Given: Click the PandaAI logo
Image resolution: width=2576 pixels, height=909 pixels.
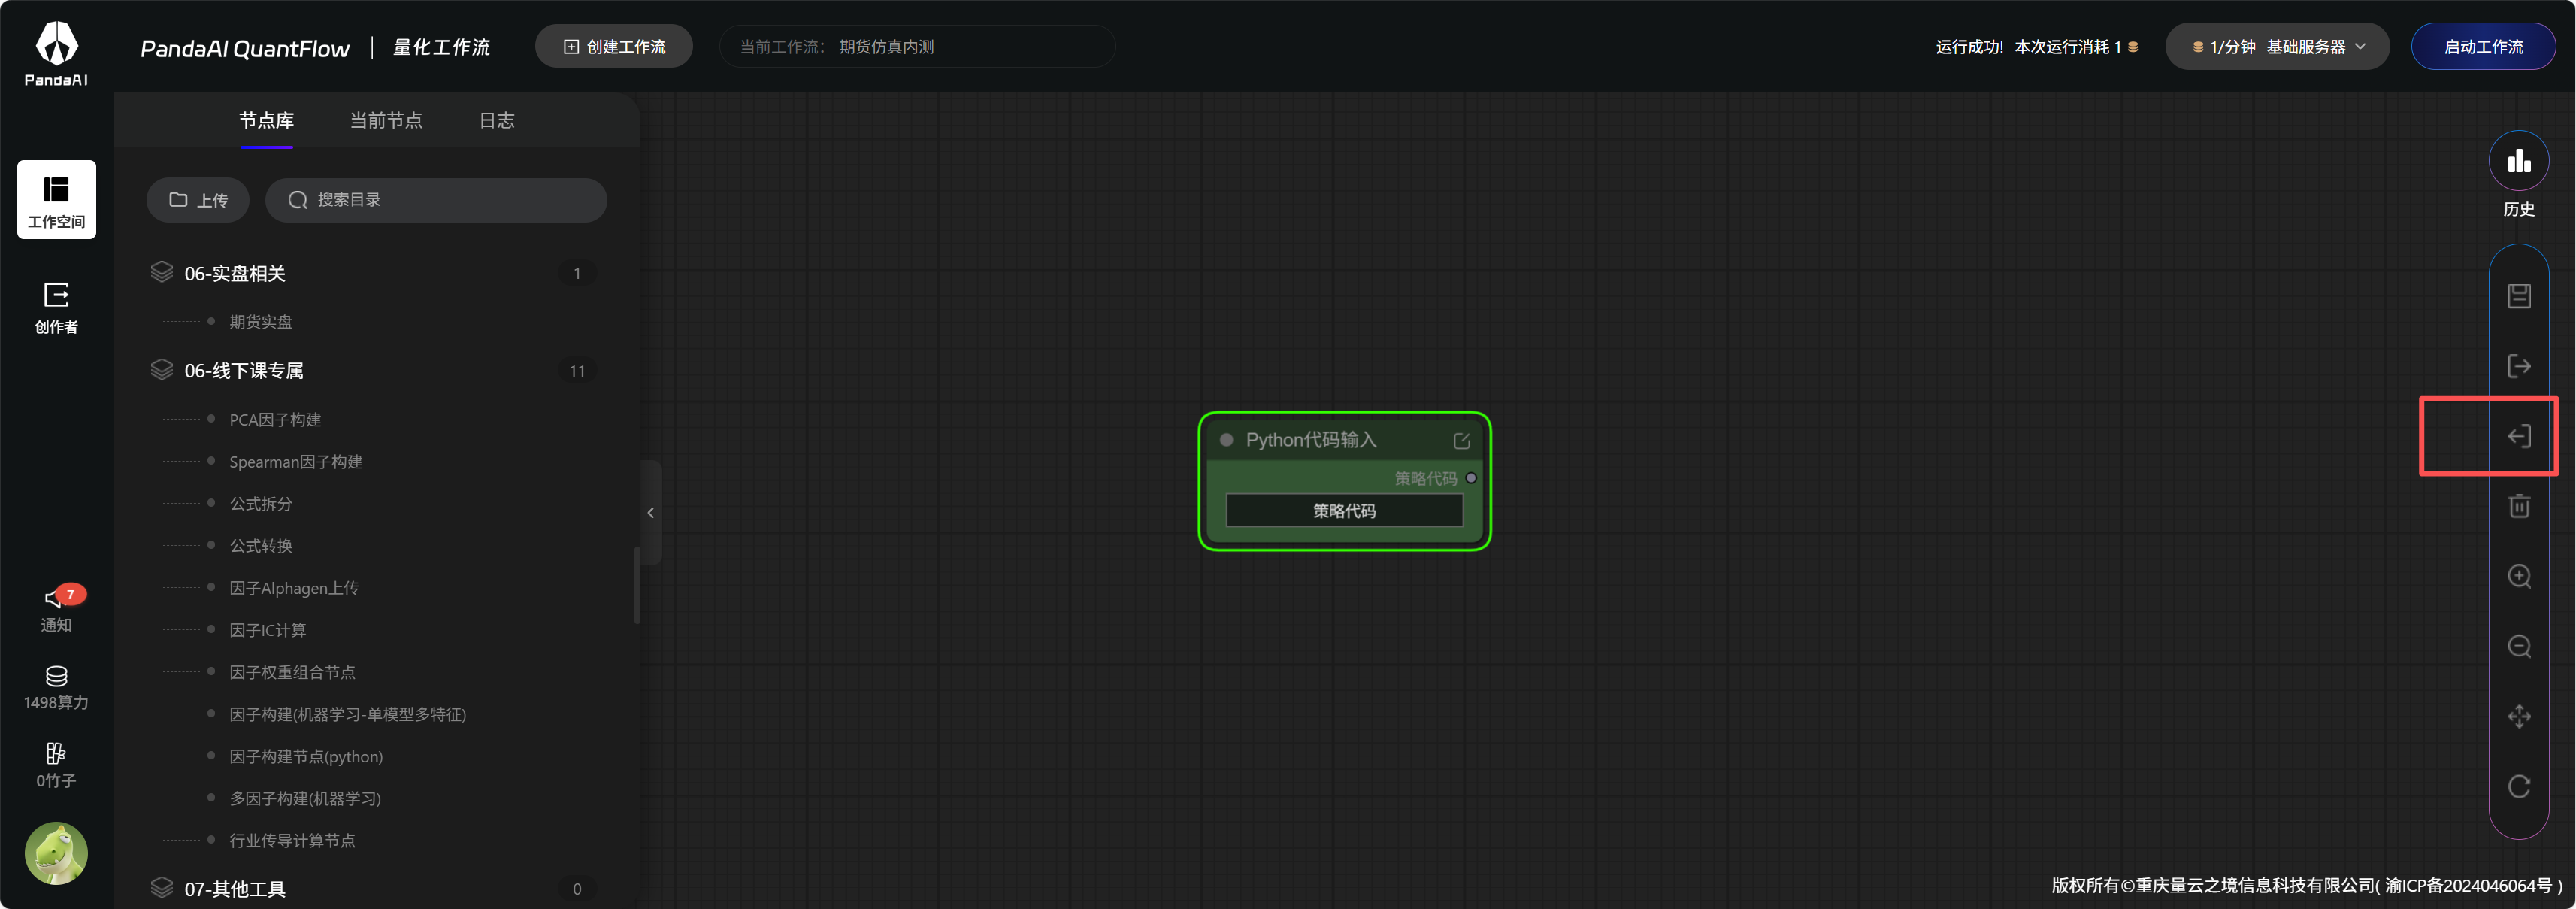Looking at the screenshot, I should point(56,54).
